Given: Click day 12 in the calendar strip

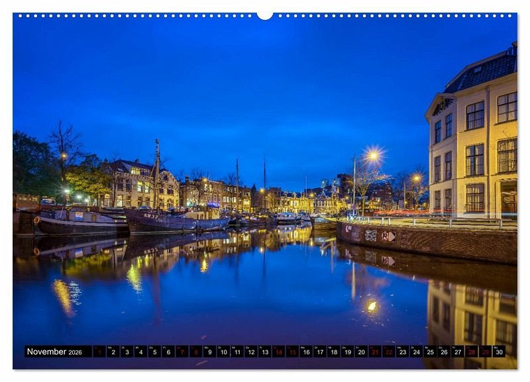Looking at the screenshot, I should (251, 352).
